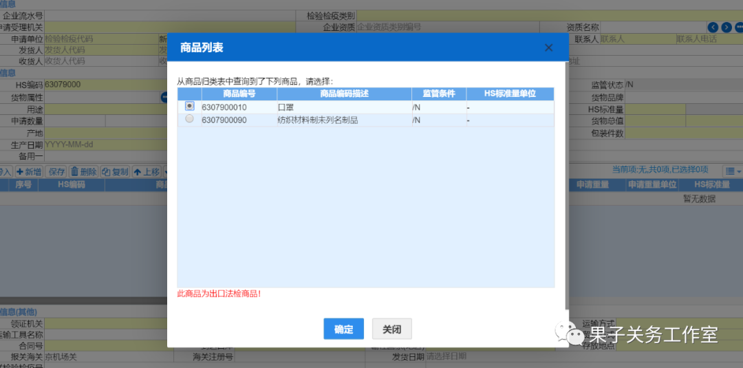
Task: Click the 收货人代码 input field
Action: [100, 61]
